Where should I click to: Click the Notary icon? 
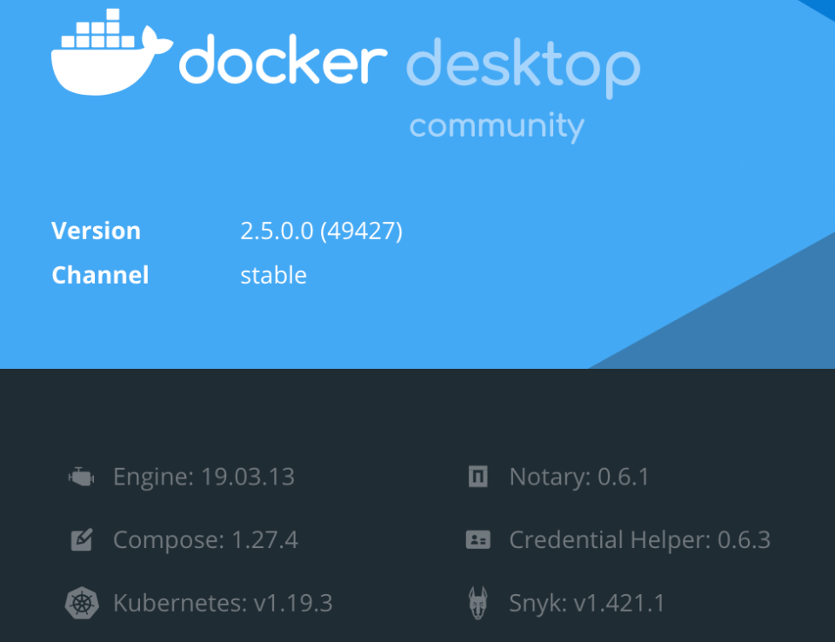(478, 477)
